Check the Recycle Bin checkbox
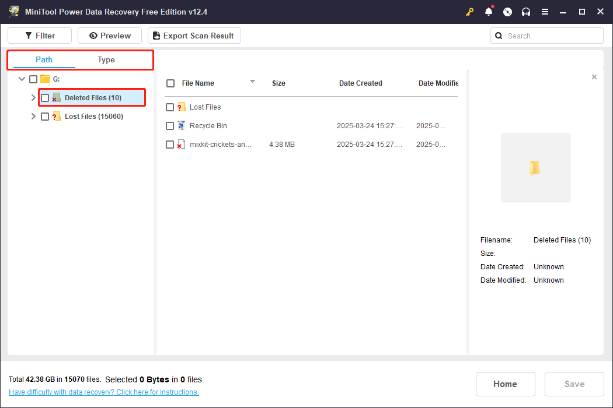Image resolution: width=613 pixels, height=408 pixels. tap(170, 126)
